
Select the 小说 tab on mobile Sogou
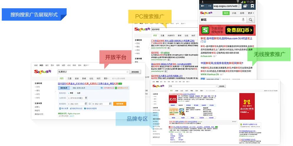[x=234, y=13]
